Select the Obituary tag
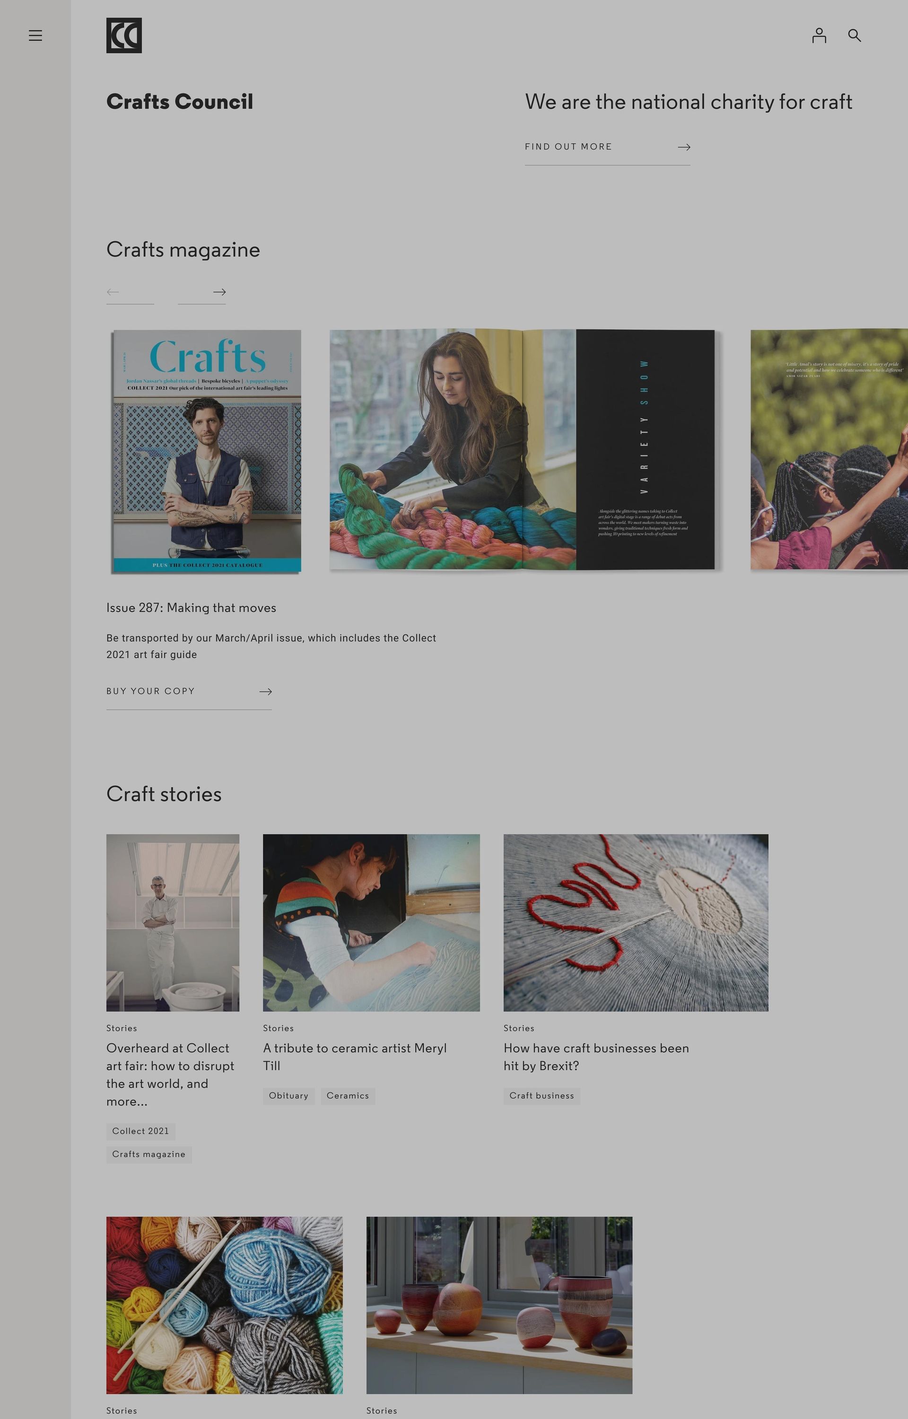908x1419 pixels. click(x=288, y=1095)
